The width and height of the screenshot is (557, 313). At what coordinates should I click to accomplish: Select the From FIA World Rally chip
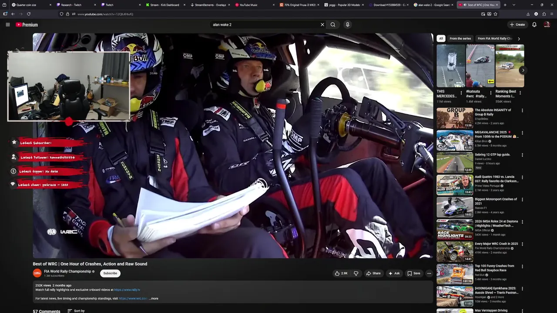495,39
